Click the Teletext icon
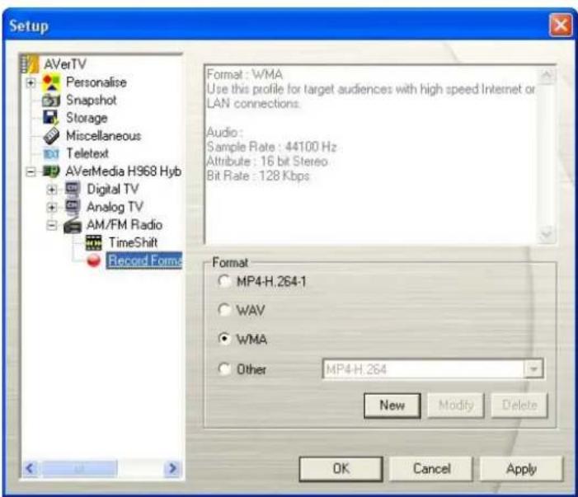This screenshot has height=497, width=578. tap(51, 153)
